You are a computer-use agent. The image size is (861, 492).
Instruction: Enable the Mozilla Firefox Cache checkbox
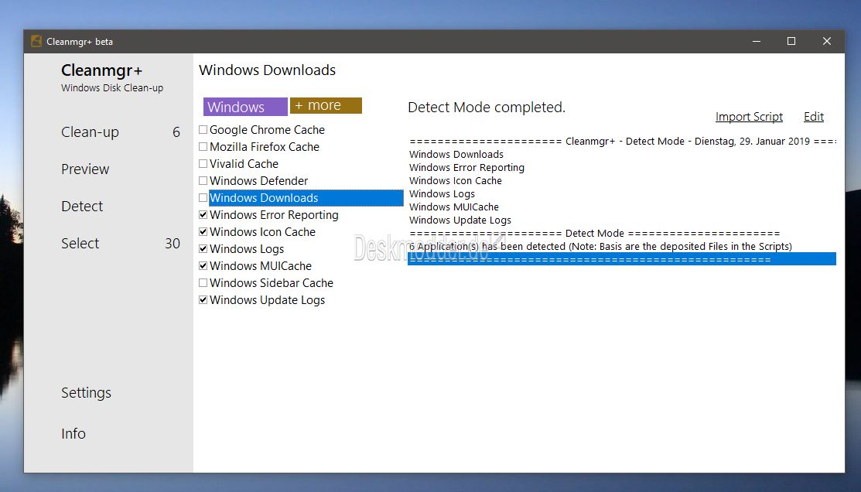(x=203, y=147)
